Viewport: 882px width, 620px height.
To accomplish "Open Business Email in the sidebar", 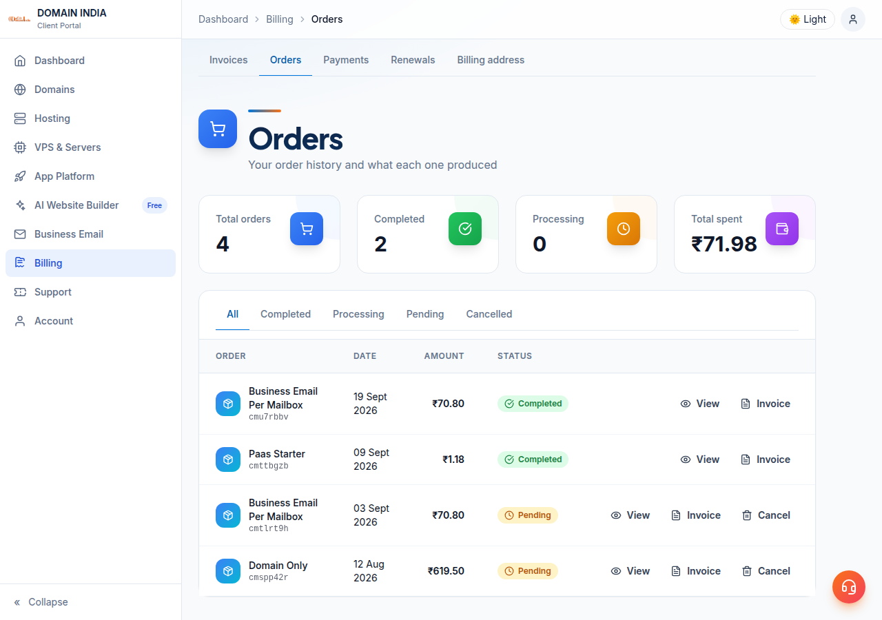I will 90,234.
